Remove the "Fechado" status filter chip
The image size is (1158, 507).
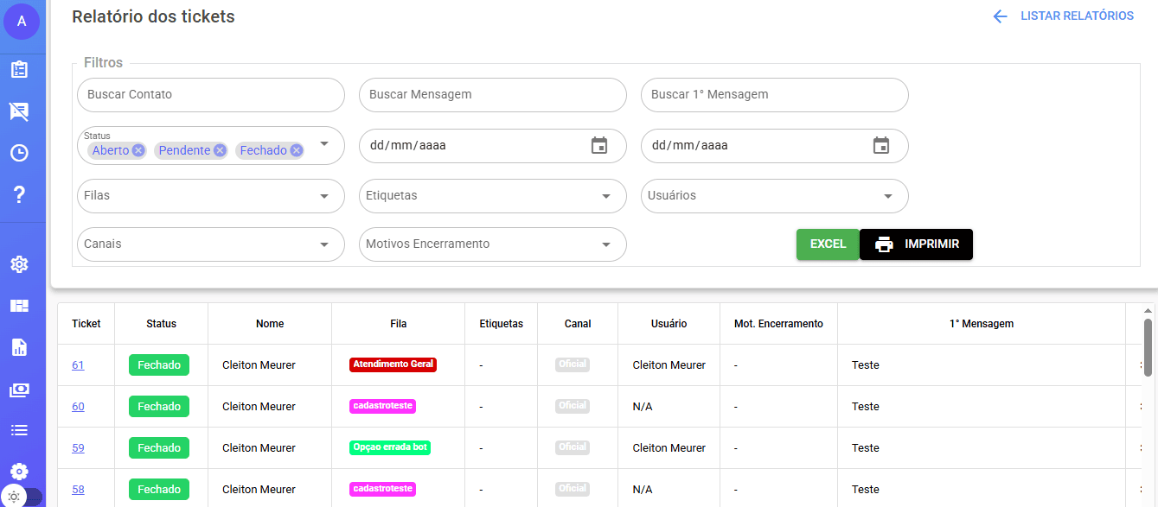click(297, 150)
